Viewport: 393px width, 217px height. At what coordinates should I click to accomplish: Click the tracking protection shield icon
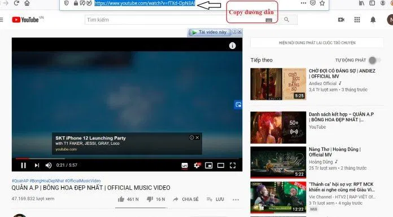coord(66,3)
